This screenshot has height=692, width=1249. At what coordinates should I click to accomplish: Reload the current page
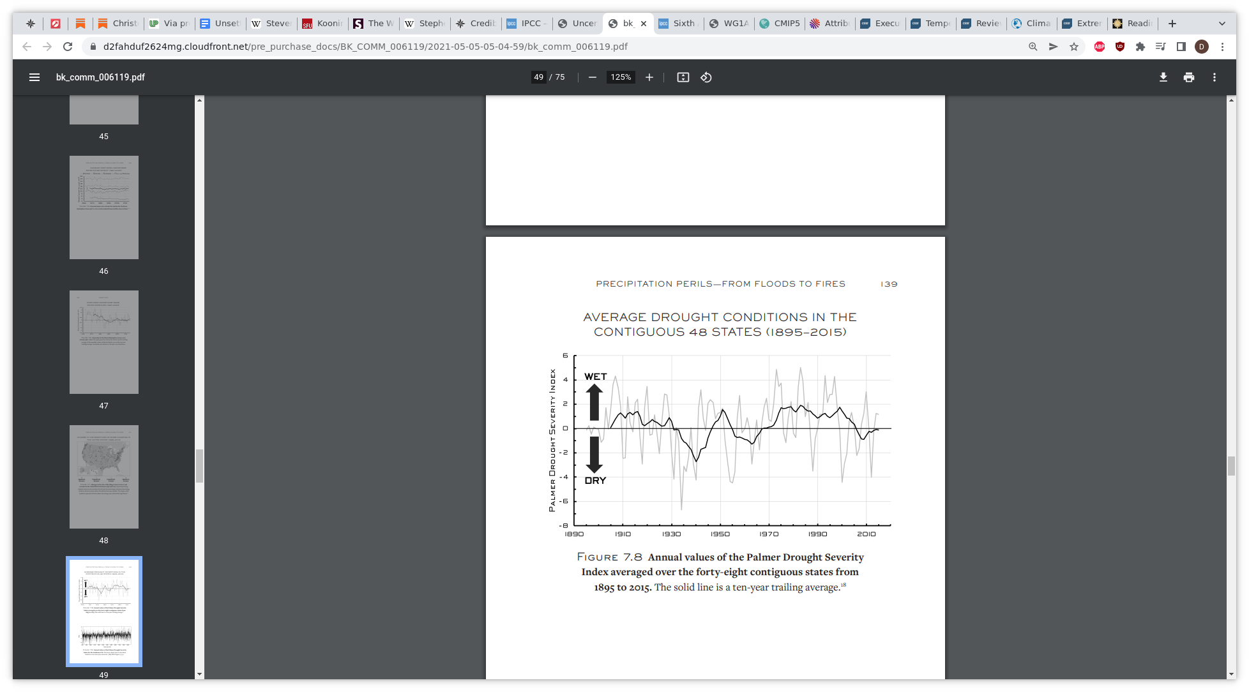pyautogui.click(x=68, y=47)
